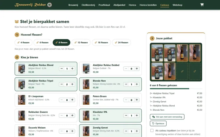This screenshot has width=220, height=137.
Task: Decrease Abdijbier Rolduc Tripel quantity
Action: (x=62, y=84)
